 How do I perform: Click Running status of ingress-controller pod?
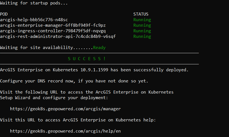(x=142, y=31)
